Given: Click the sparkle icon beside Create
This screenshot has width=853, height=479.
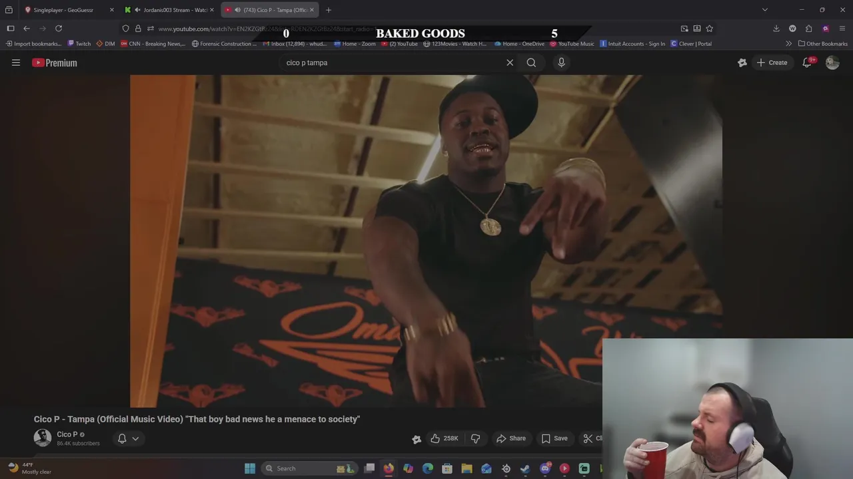Looking at the screenshot, I should click(742, 63).
